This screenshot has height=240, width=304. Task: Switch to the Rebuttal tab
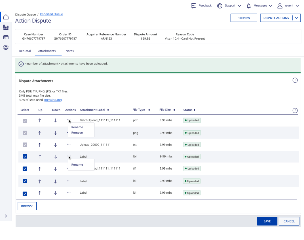[25, 51]
